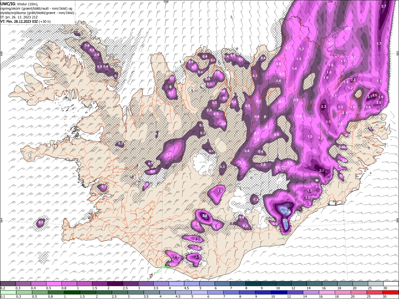Click the lower legend blue swatch labeled 8
This screenshot has width=399, height=299.
[x=247, y=292]
